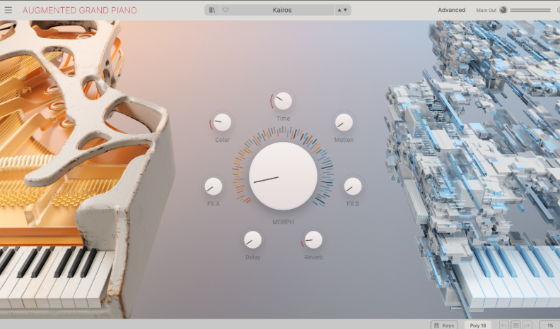560x329 pixels.
Task: Click the FX B macro knob
Action: (x=353, y=186)
